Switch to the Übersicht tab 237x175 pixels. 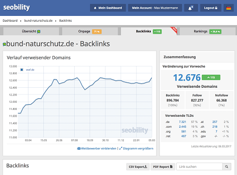31,31
